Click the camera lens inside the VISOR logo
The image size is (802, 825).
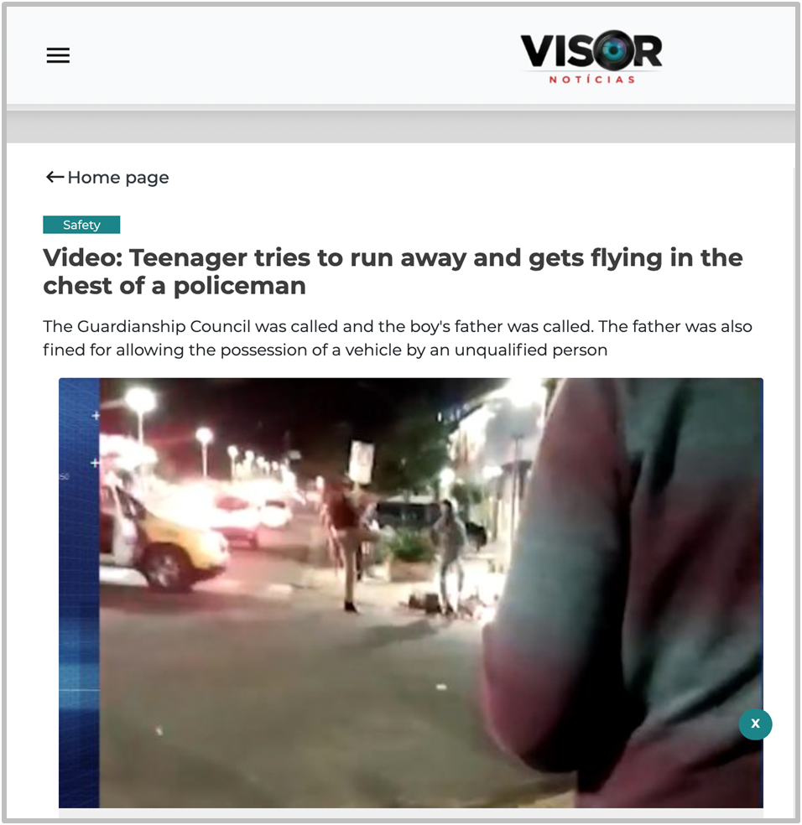click(613, 50)
